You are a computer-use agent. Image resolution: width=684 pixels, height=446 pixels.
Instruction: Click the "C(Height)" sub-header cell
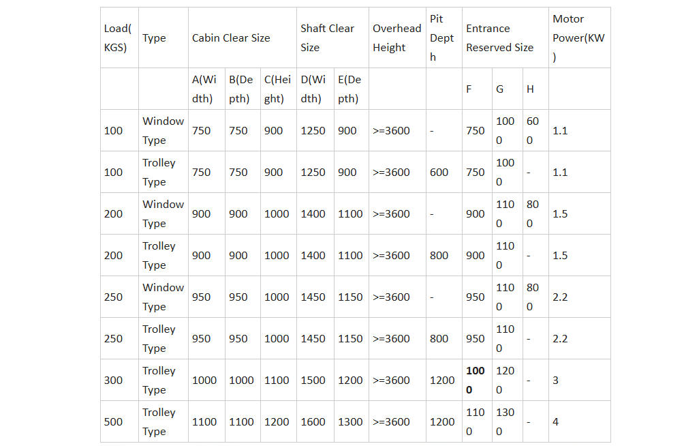277,89
